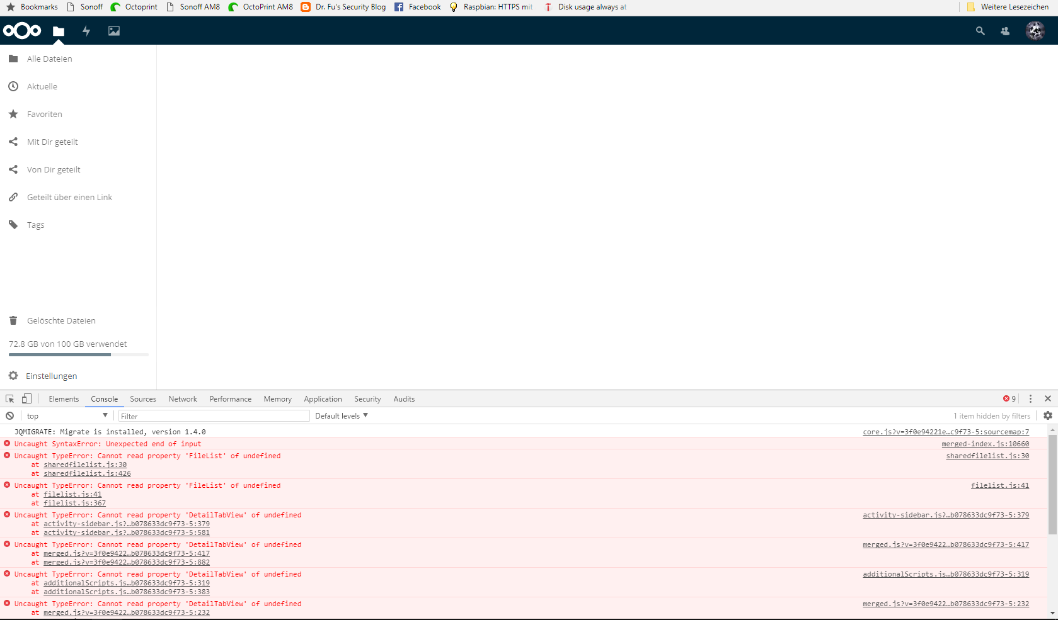
Task: Open the merged-index.js:10660 source link
Action: pos(985,444)
